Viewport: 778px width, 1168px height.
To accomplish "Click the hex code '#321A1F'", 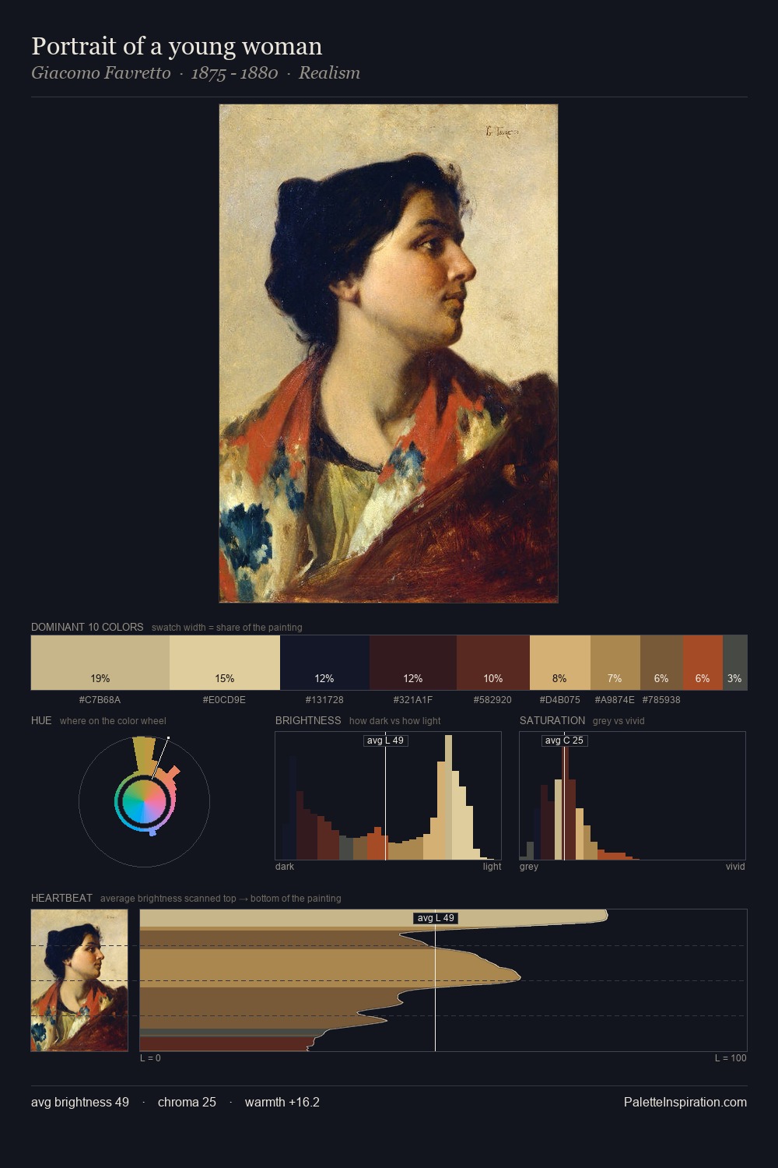I will pyautogui.click(x=413, y=700).
